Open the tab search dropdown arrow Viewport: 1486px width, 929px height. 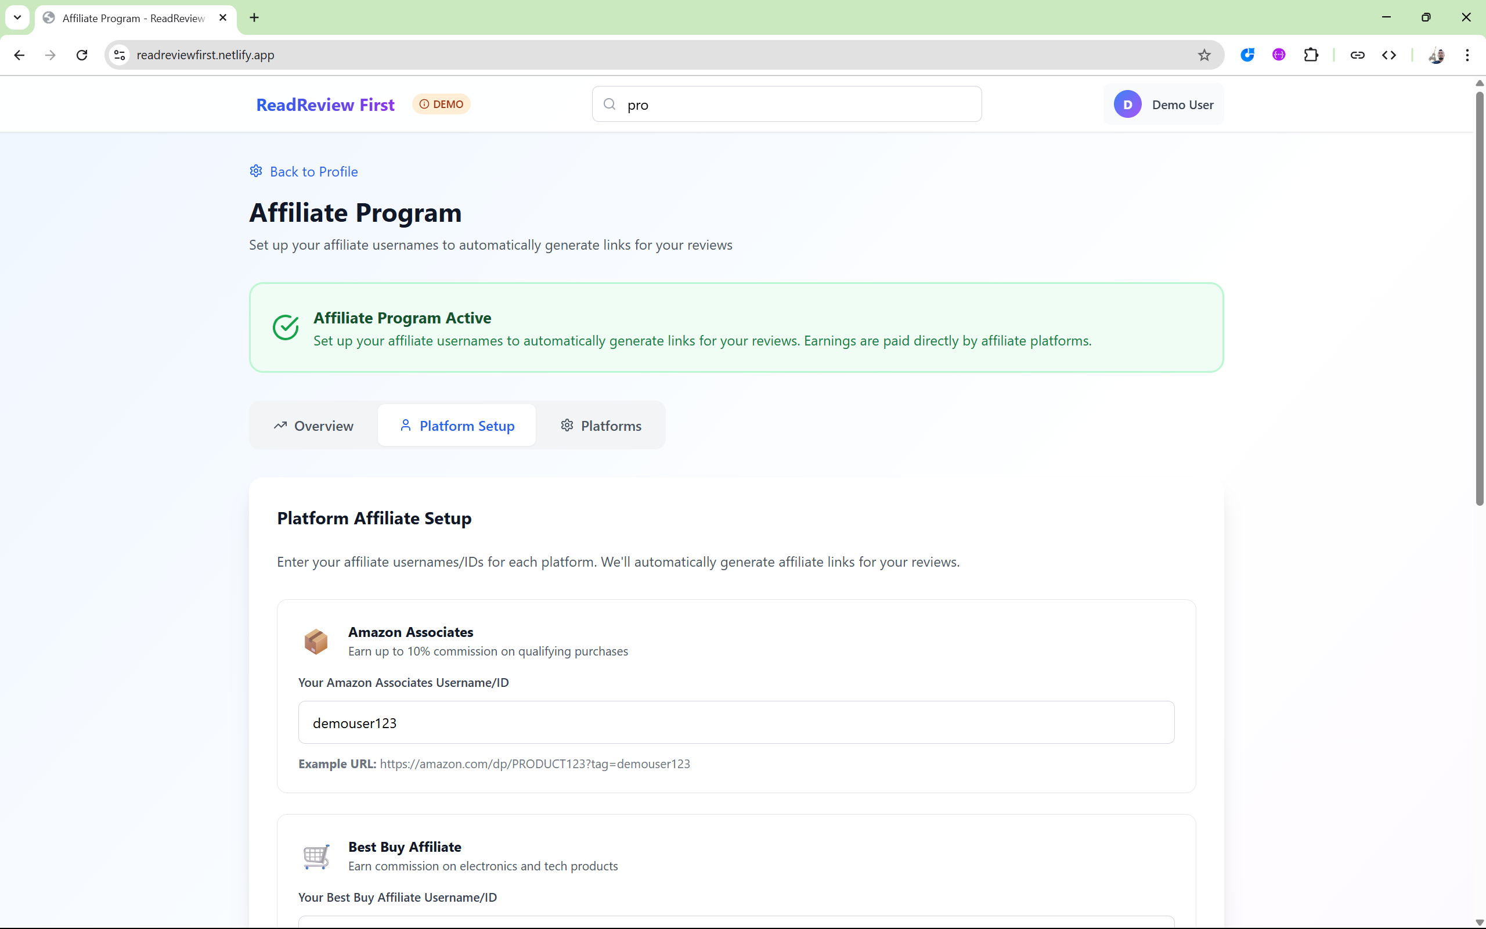coord(17,17)
